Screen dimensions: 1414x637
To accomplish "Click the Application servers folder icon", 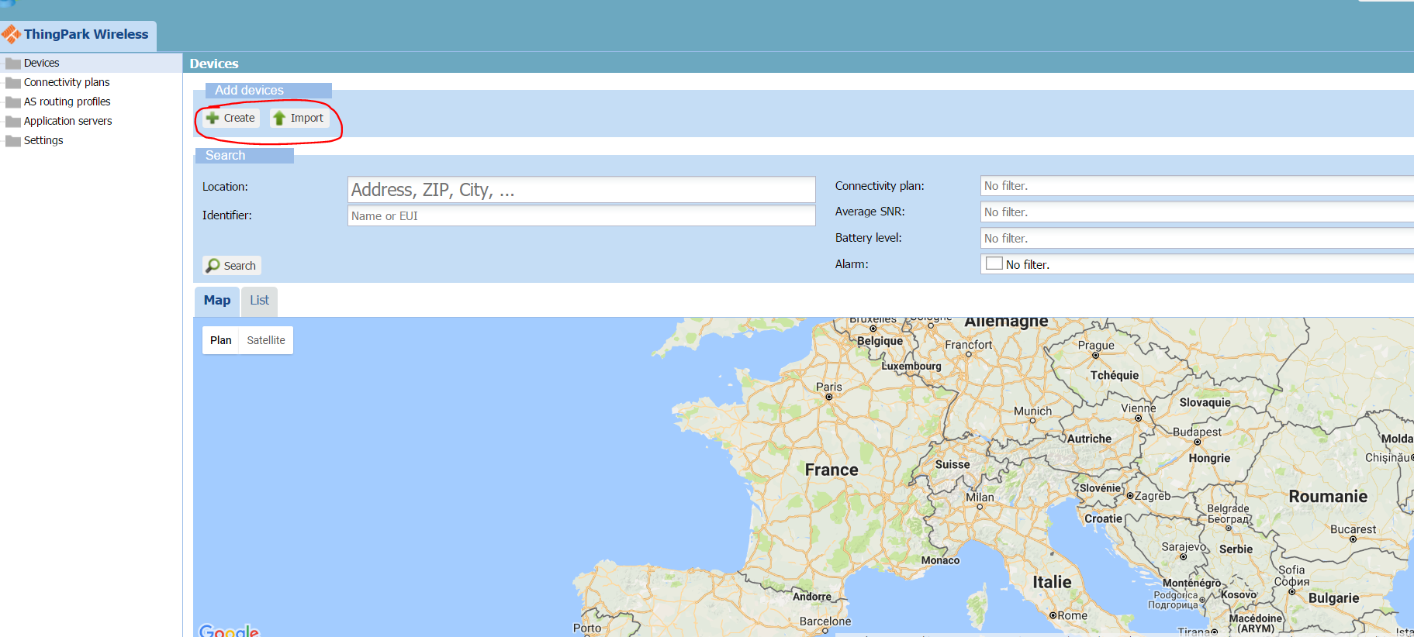I will pyautogui.click(x=13, y=121).
